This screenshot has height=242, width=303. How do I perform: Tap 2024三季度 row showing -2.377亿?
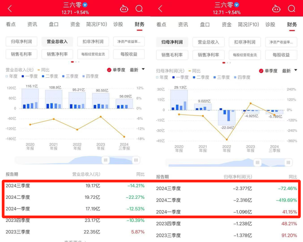[226, 188]
